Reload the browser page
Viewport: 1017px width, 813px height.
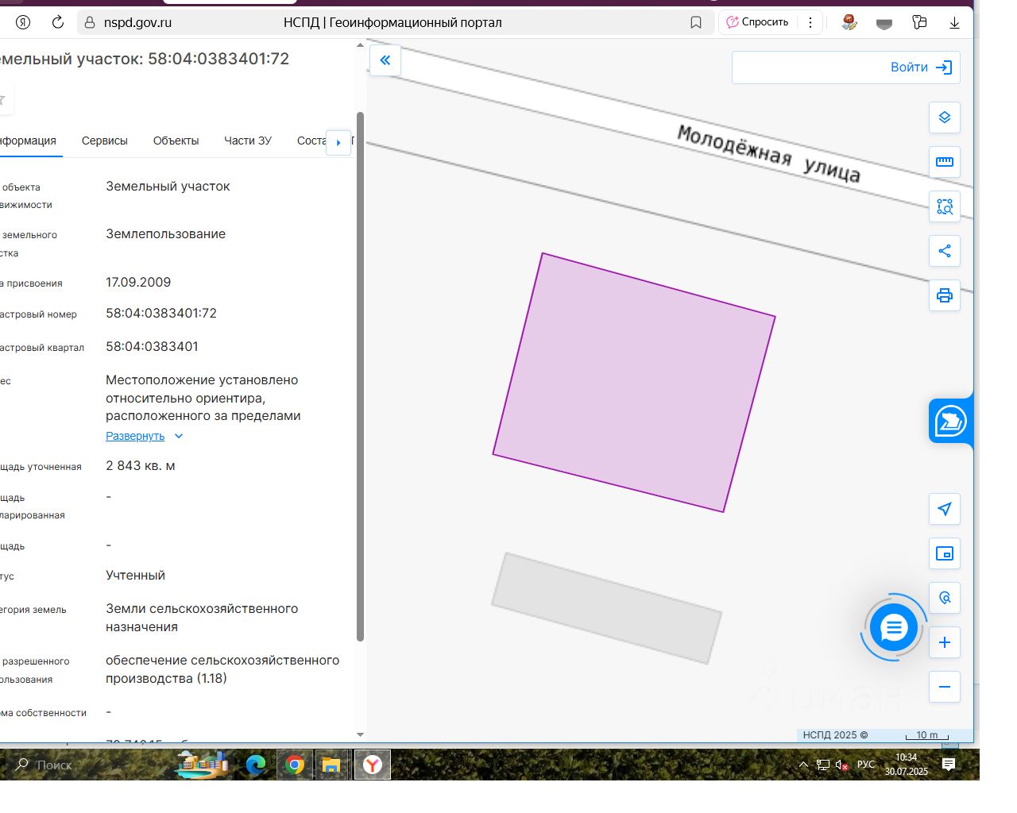pyautogui.click(x=58, y=22)
